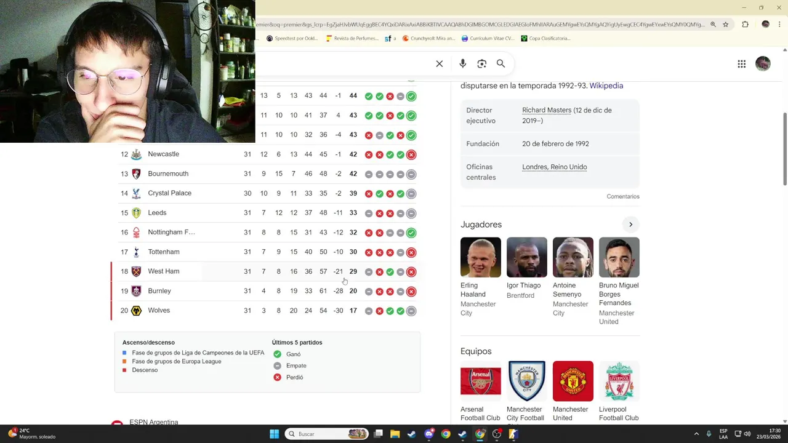
Task: Click the Nottingham Forest club crest
Action: (136, 233)
